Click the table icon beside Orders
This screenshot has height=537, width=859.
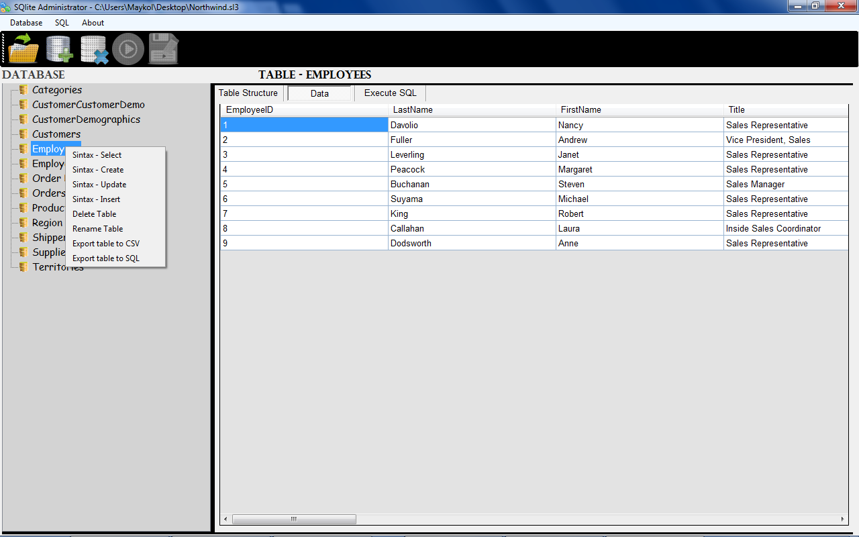(21, 193)
